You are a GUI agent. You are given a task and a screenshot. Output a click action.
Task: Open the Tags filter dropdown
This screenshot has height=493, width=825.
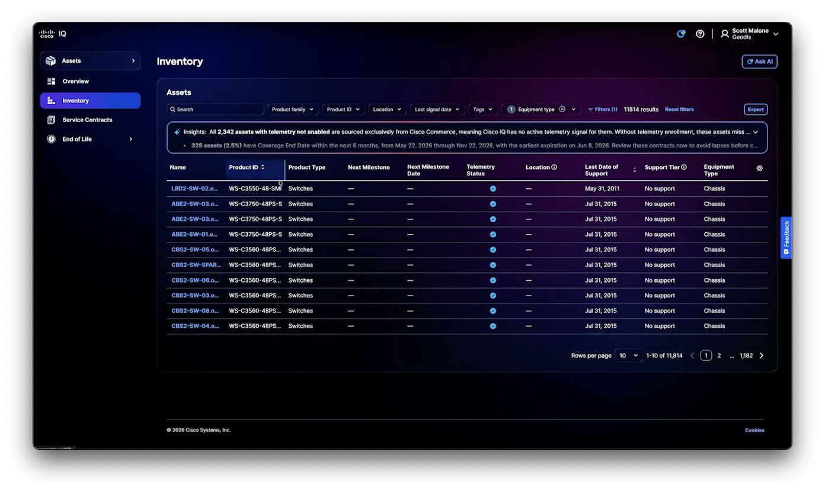(482, 110)
